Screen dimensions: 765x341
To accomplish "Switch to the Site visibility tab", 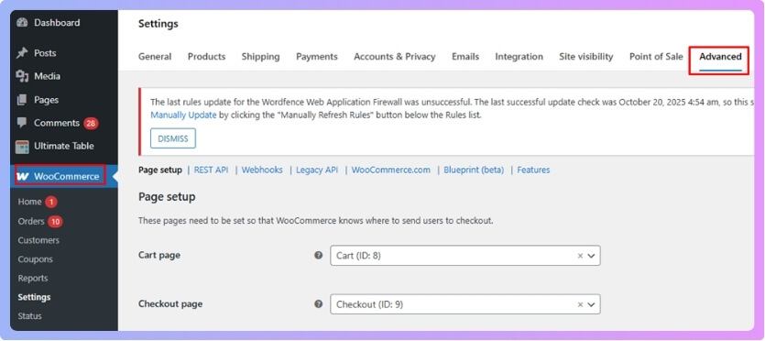I will (586, 57).
